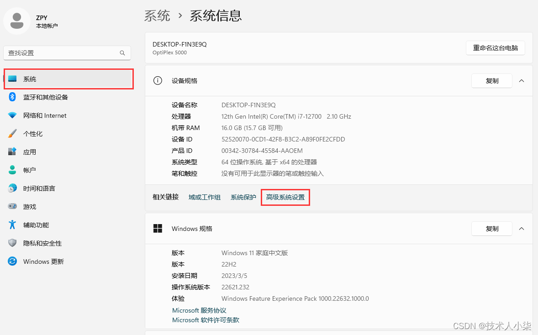This screenshot has height=335, width=538.
Task: Navigate to 帐户 settings
Action: coord(69,170)
